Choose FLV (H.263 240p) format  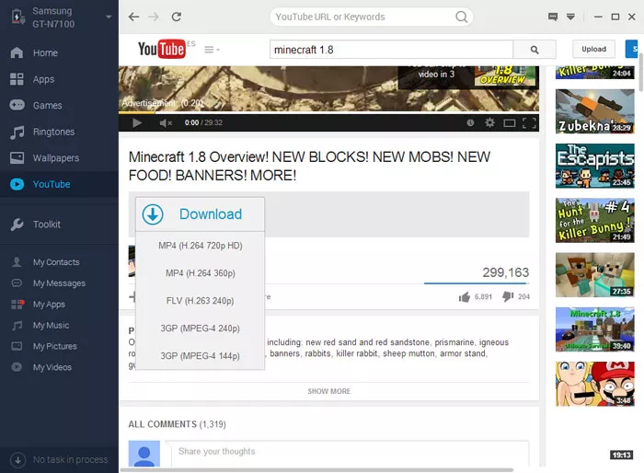tap(200, 300)
